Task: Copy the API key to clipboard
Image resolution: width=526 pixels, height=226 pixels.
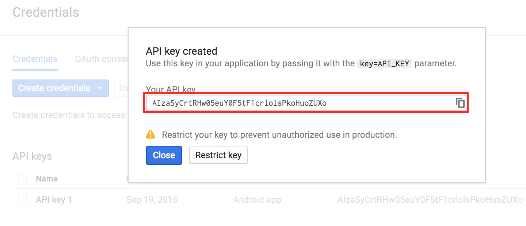Action: click(460, 103)
